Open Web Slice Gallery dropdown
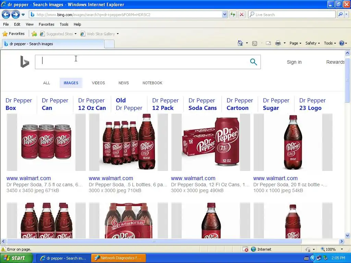Screen dimensions: 351x263 click(100, 34)
